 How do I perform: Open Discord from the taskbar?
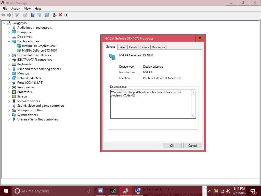(101, 191)
